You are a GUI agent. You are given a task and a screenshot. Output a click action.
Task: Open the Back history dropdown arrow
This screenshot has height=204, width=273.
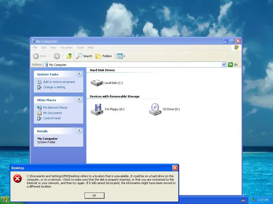(x=49, y=56)
